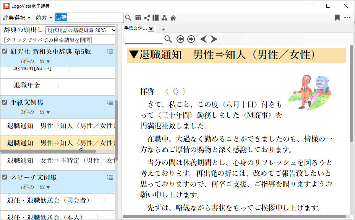355x220 pixels.
Task: Switch to the 手紙文例... tab
Action: tap(135, 28)
